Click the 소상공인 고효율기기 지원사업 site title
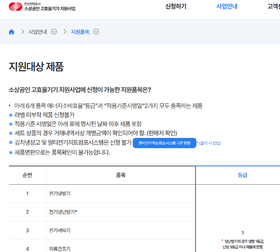 50,8
